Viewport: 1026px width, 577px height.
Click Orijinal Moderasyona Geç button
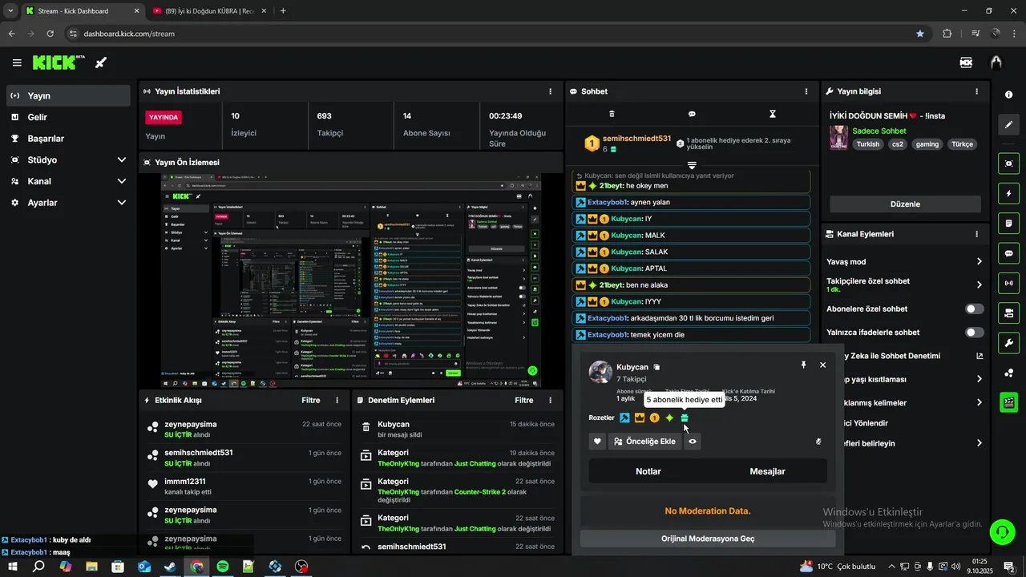(708, 539)
